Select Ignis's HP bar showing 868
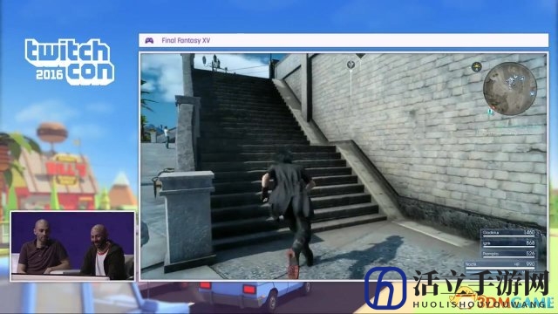Screen dimensions: 558x314 (508, 244)
